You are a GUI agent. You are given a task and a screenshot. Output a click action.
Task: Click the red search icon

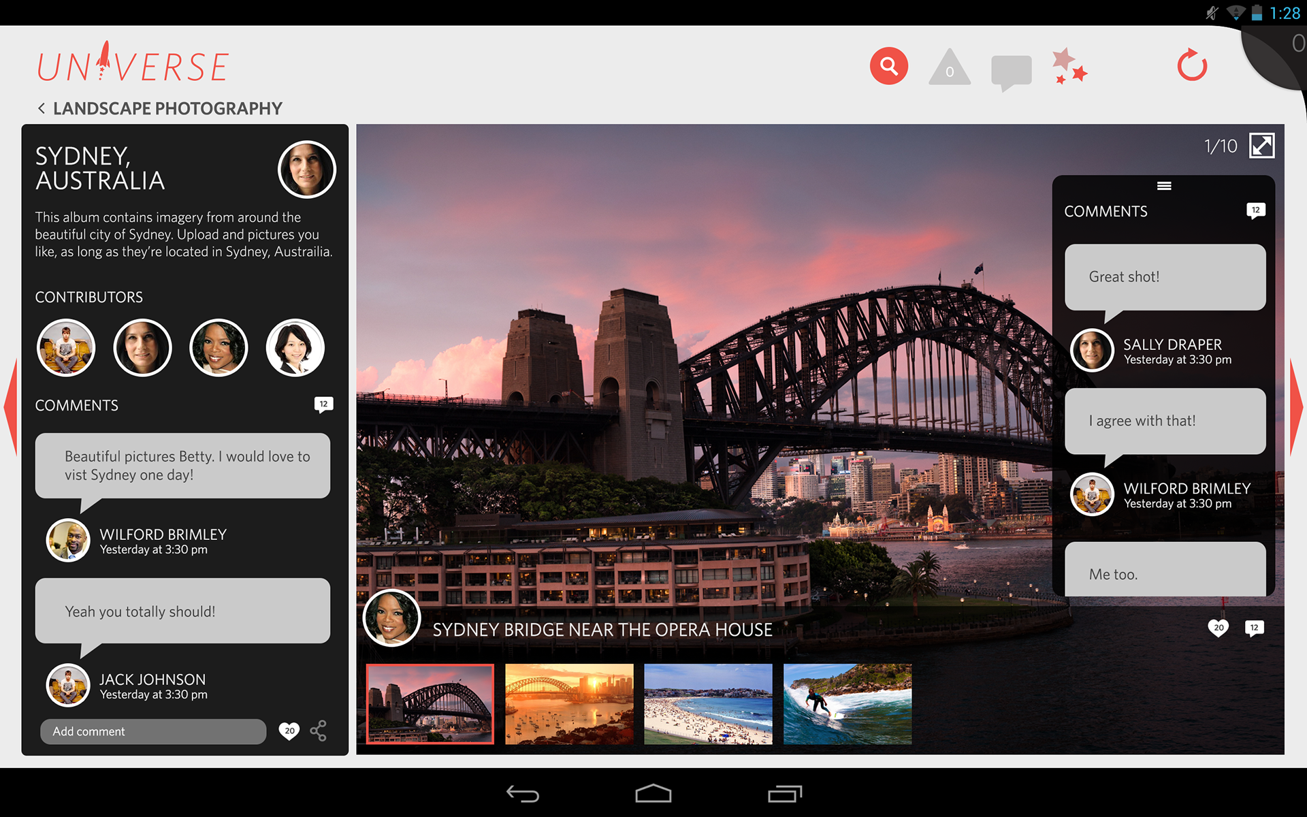tap(888, 66)
